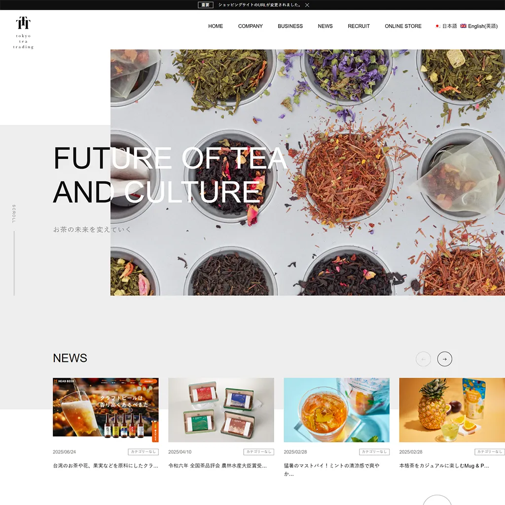Click the Tokyo Tea Trading logo
The image size is (505, 505).
(x=23, y=33)
